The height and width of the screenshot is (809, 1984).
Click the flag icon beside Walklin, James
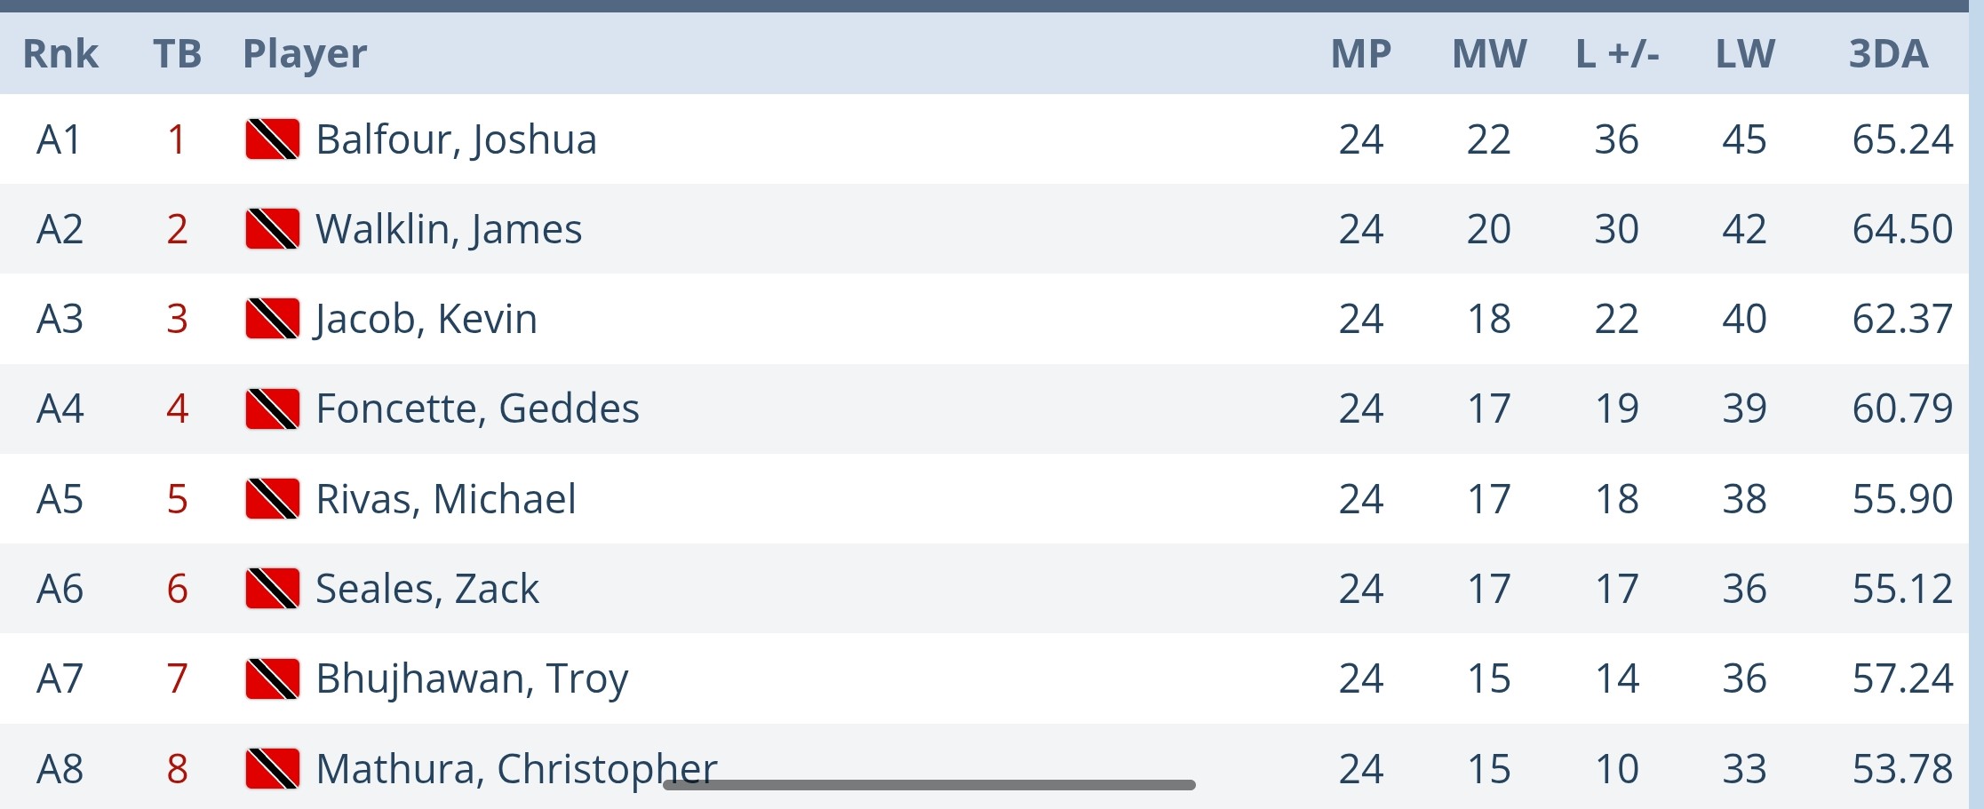272,229
